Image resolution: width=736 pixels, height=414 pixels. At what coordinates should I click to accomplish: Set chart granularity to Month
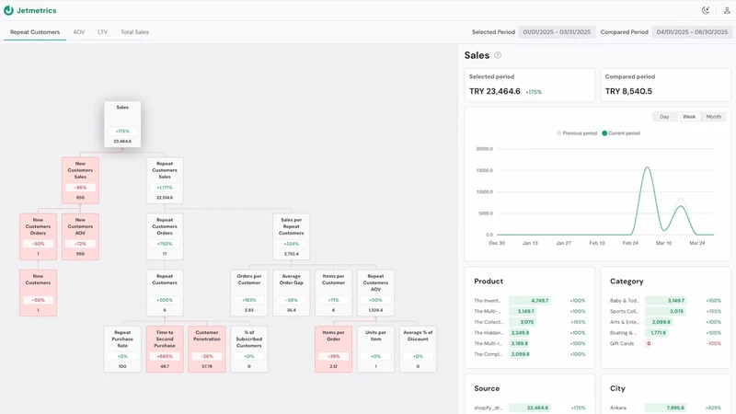714,117
